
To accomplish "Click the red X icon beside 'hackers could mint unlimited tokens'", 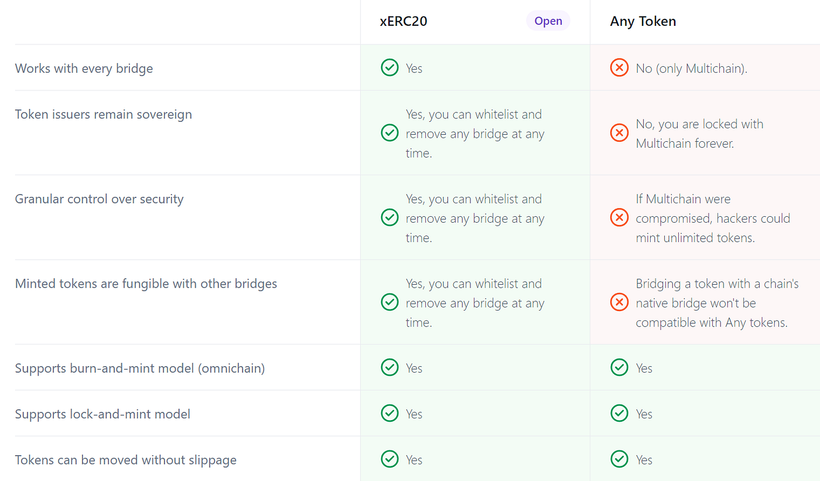I will [x=619, y=218].
